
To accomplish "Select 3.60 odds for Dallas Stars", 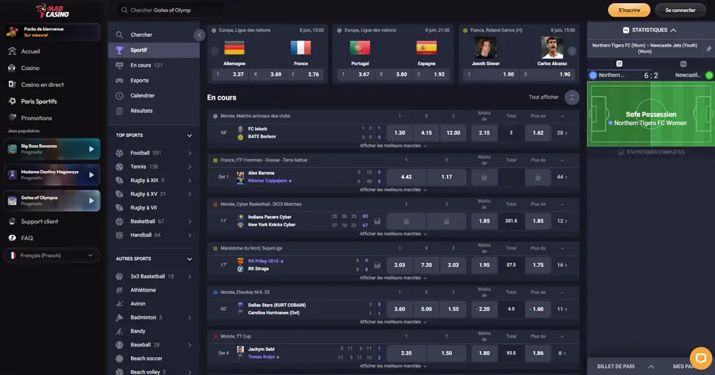I will tap(400, 309).
